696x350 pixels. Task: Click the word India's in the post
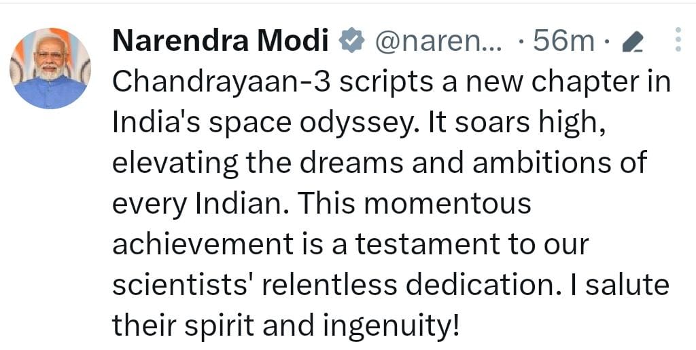point(156,123)
